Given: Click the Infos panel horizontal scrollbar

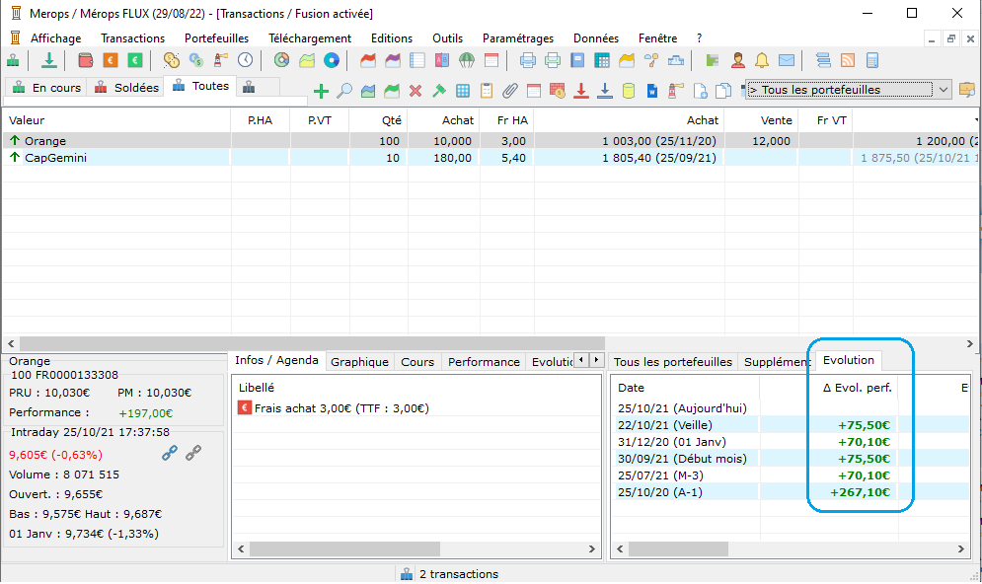Looking at the screenshot, I should [344, 548].
